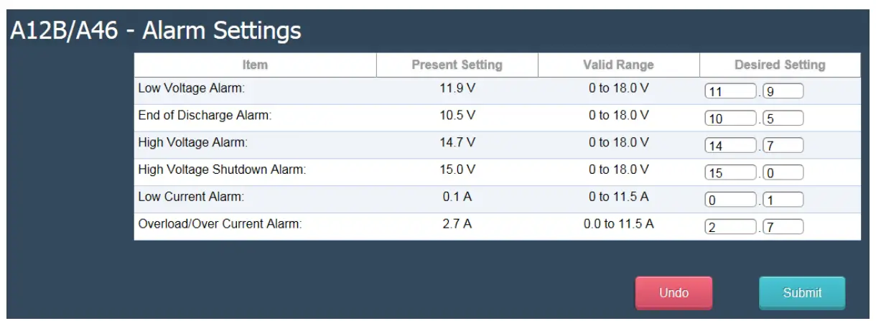Click the Valid Range column header
Viewport: 876px width, 321px height.
pyautogui.click(x=618, y=65)
